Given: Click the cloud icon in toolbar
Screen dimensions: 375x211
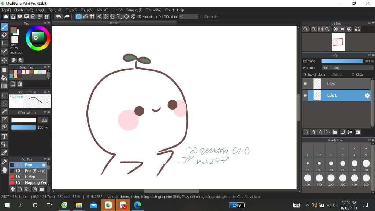Looking at the screenshot, I should click(x=6, y=16).
